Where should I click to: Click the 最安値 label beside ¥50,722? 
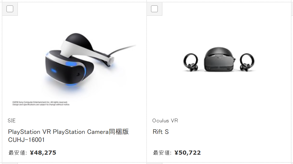[x=162, y=153]
